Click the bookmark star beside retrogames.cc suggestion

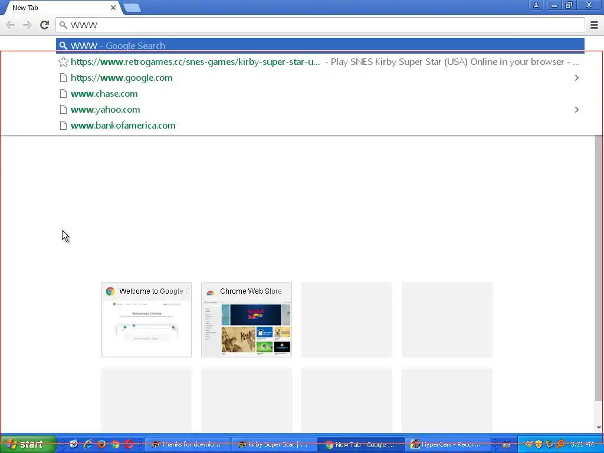click(x=63, y=61)
